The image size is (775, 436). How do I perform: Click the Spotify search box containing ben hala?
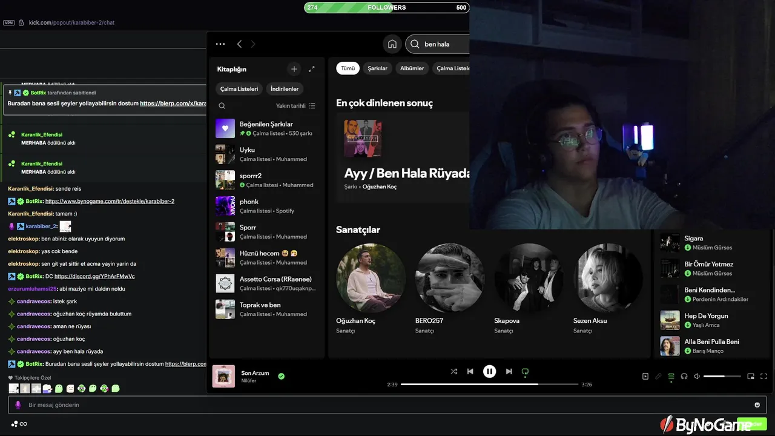coord(437,44)
